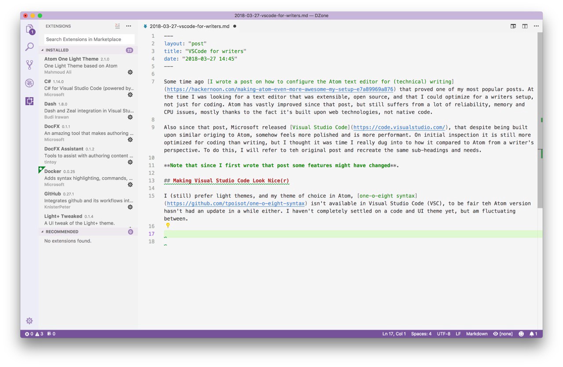Open the code.visualstudio.com link in editor
The height and width of the screenshot is (367, 563).
(x=399, y=127)
